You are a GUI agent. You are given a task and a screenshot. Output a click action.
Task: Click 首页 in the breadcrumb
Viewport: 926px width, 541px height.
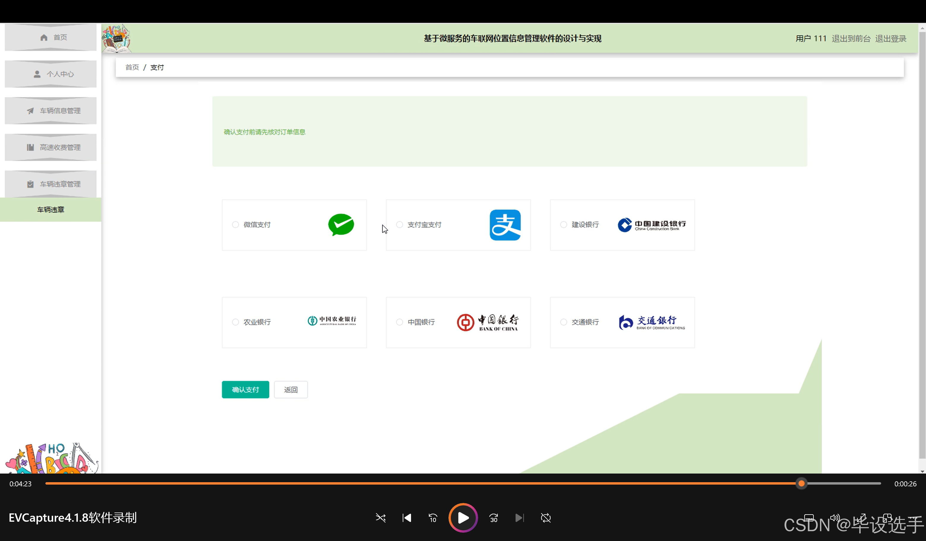(x=132, y=67)
